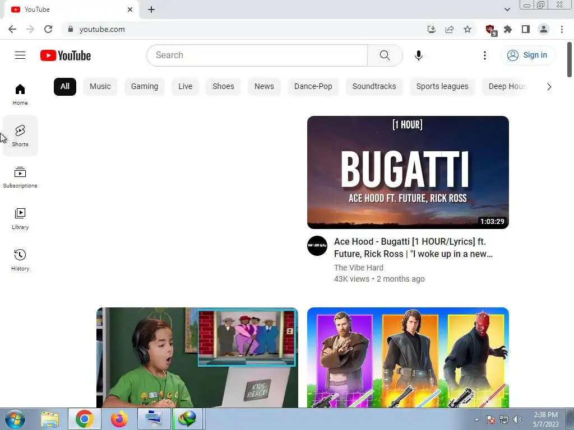Open Windows Explorer from the taskbar
Viewport: 574px width, 430px height.
pyautogui.click(x=50, y=419)
